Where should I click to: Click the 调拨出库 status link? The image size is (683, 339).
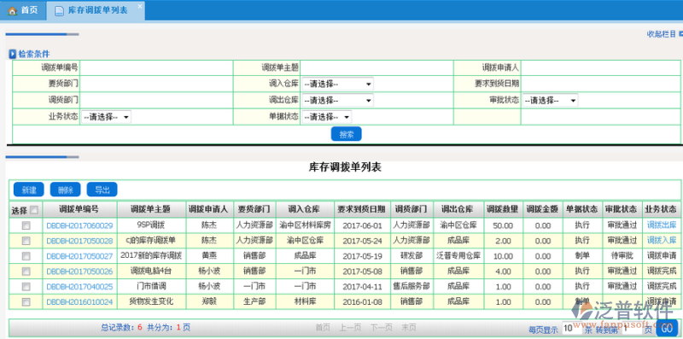[x=662, y=225]
